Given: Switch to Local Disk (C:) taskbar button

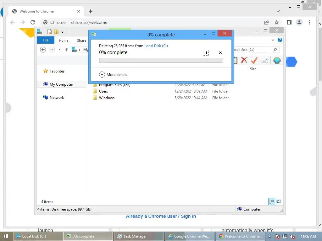Looking at the screenshot, I should (x=38, y=236).
